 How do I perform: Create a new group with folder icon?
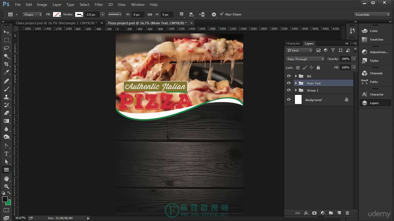[331, 213]
